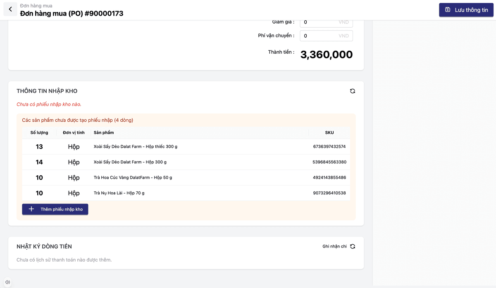
Task: Select the Sản phẩm column header
Action: pos(104,133)
